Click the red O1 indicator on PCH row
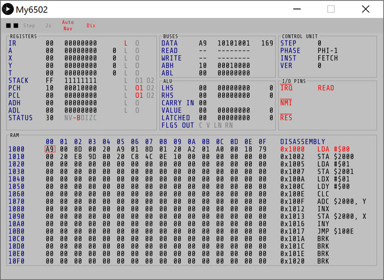This screenshot has width=384, height=280. pyautogui.click(x=139, y=88)
